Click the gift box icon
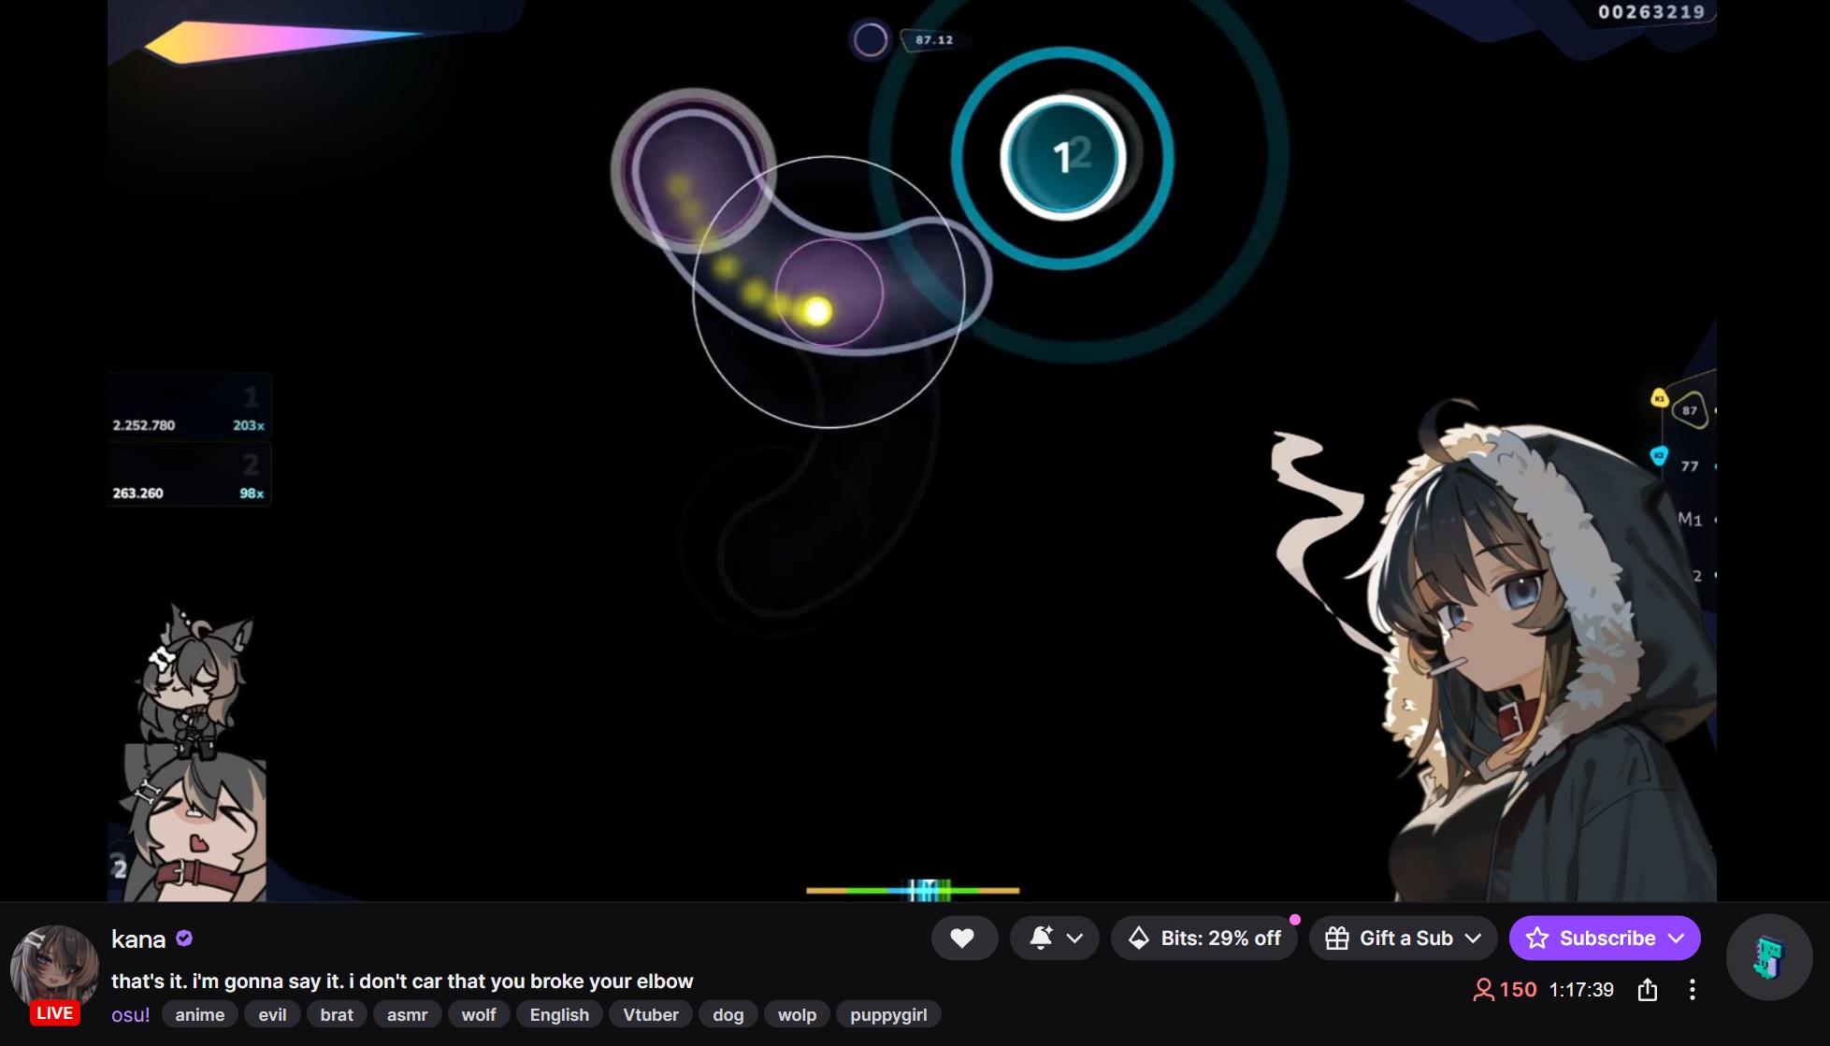 click(1337, 938)
